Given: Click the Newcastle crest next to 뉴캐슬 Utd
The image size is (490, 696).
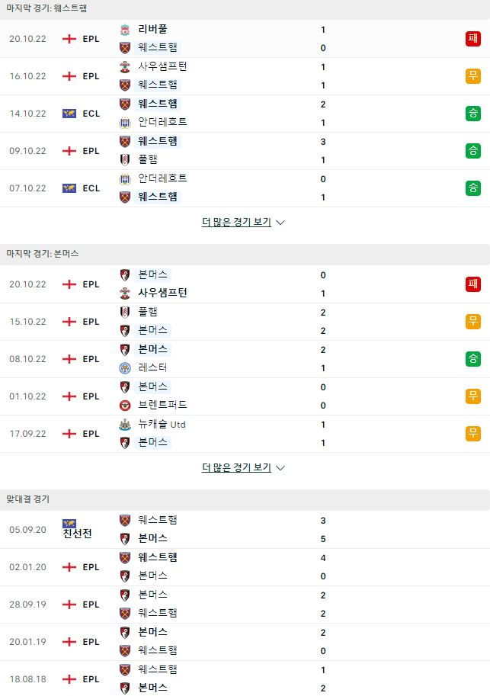Looking at the screenshot, I should (125, 425).
